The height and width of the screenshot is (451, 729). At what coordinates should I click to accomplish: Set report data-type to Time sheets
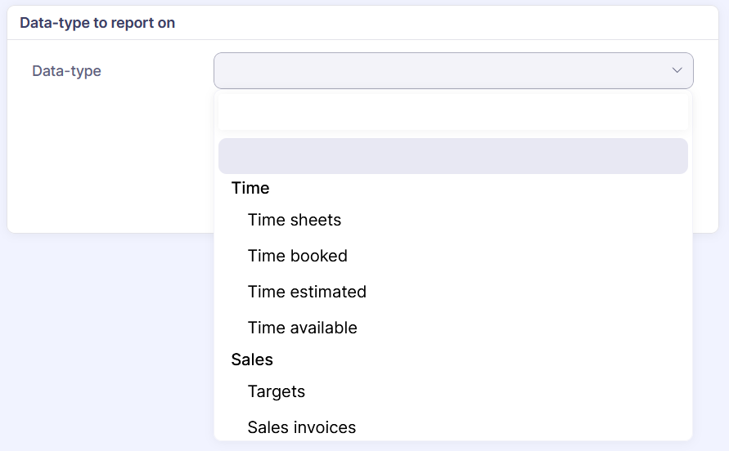(x=295, y=220)
